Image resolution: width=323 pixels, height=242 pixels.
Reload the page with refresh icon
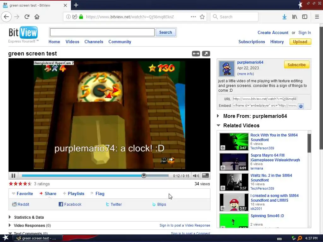(x=27, y=17)
